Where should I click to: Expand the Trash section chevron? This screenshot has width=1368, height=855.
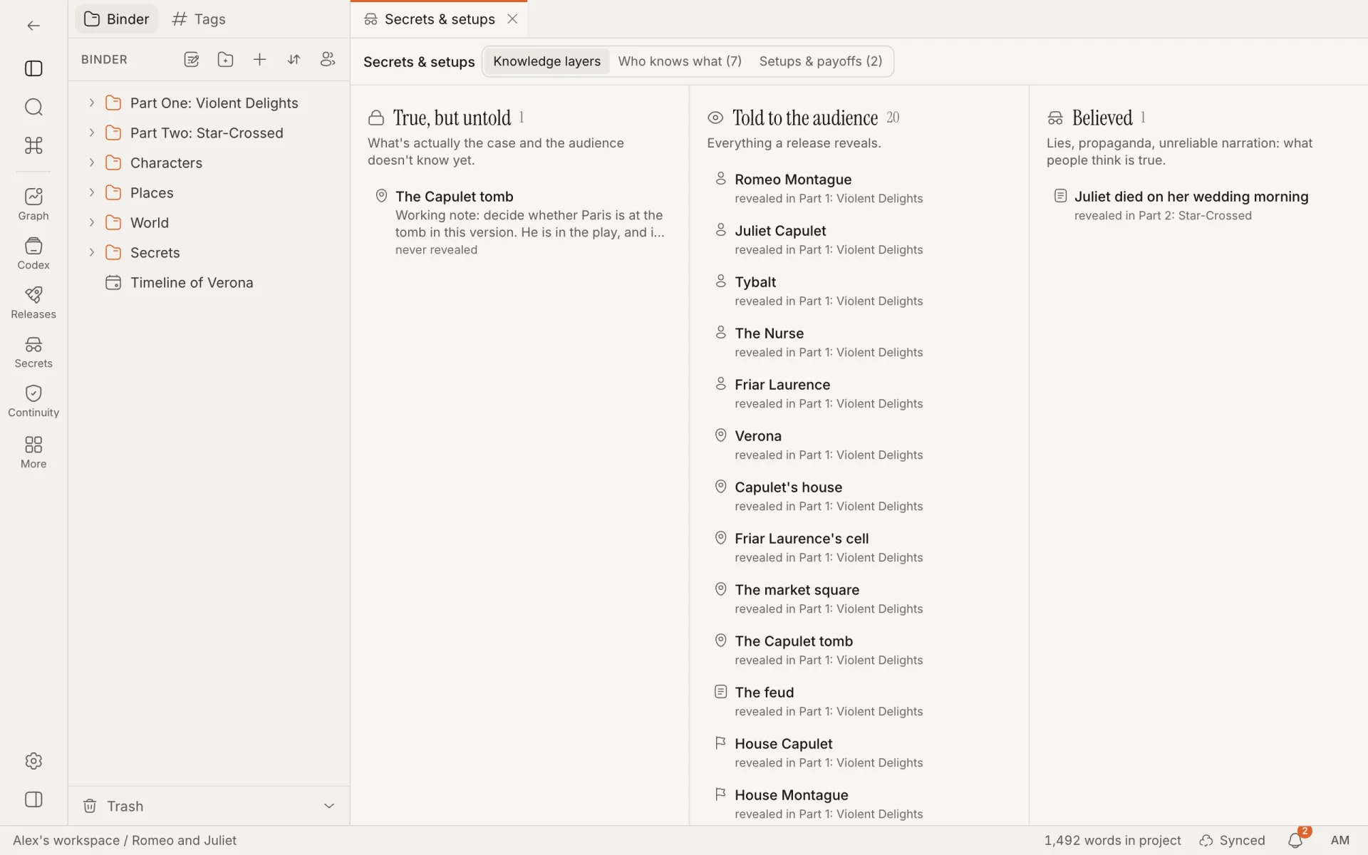click(329, 806)
